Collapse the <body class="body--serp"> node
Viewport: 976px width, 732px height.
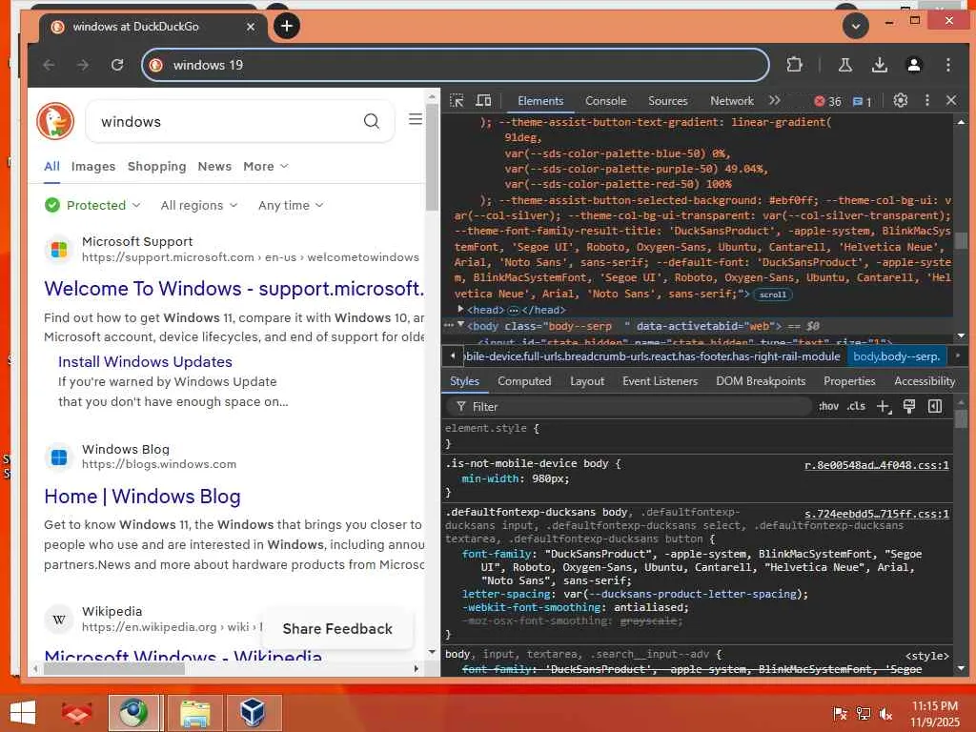pyautogui.click(x=460, y=324)
